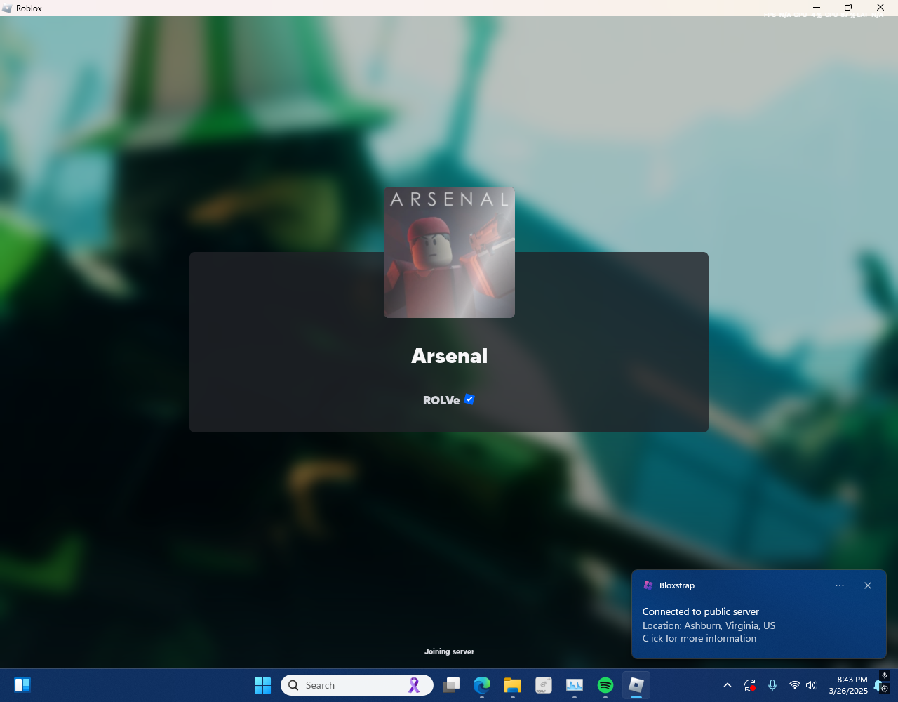Restore down the Roblox window
898x702 pixels.
pos(848,8)
